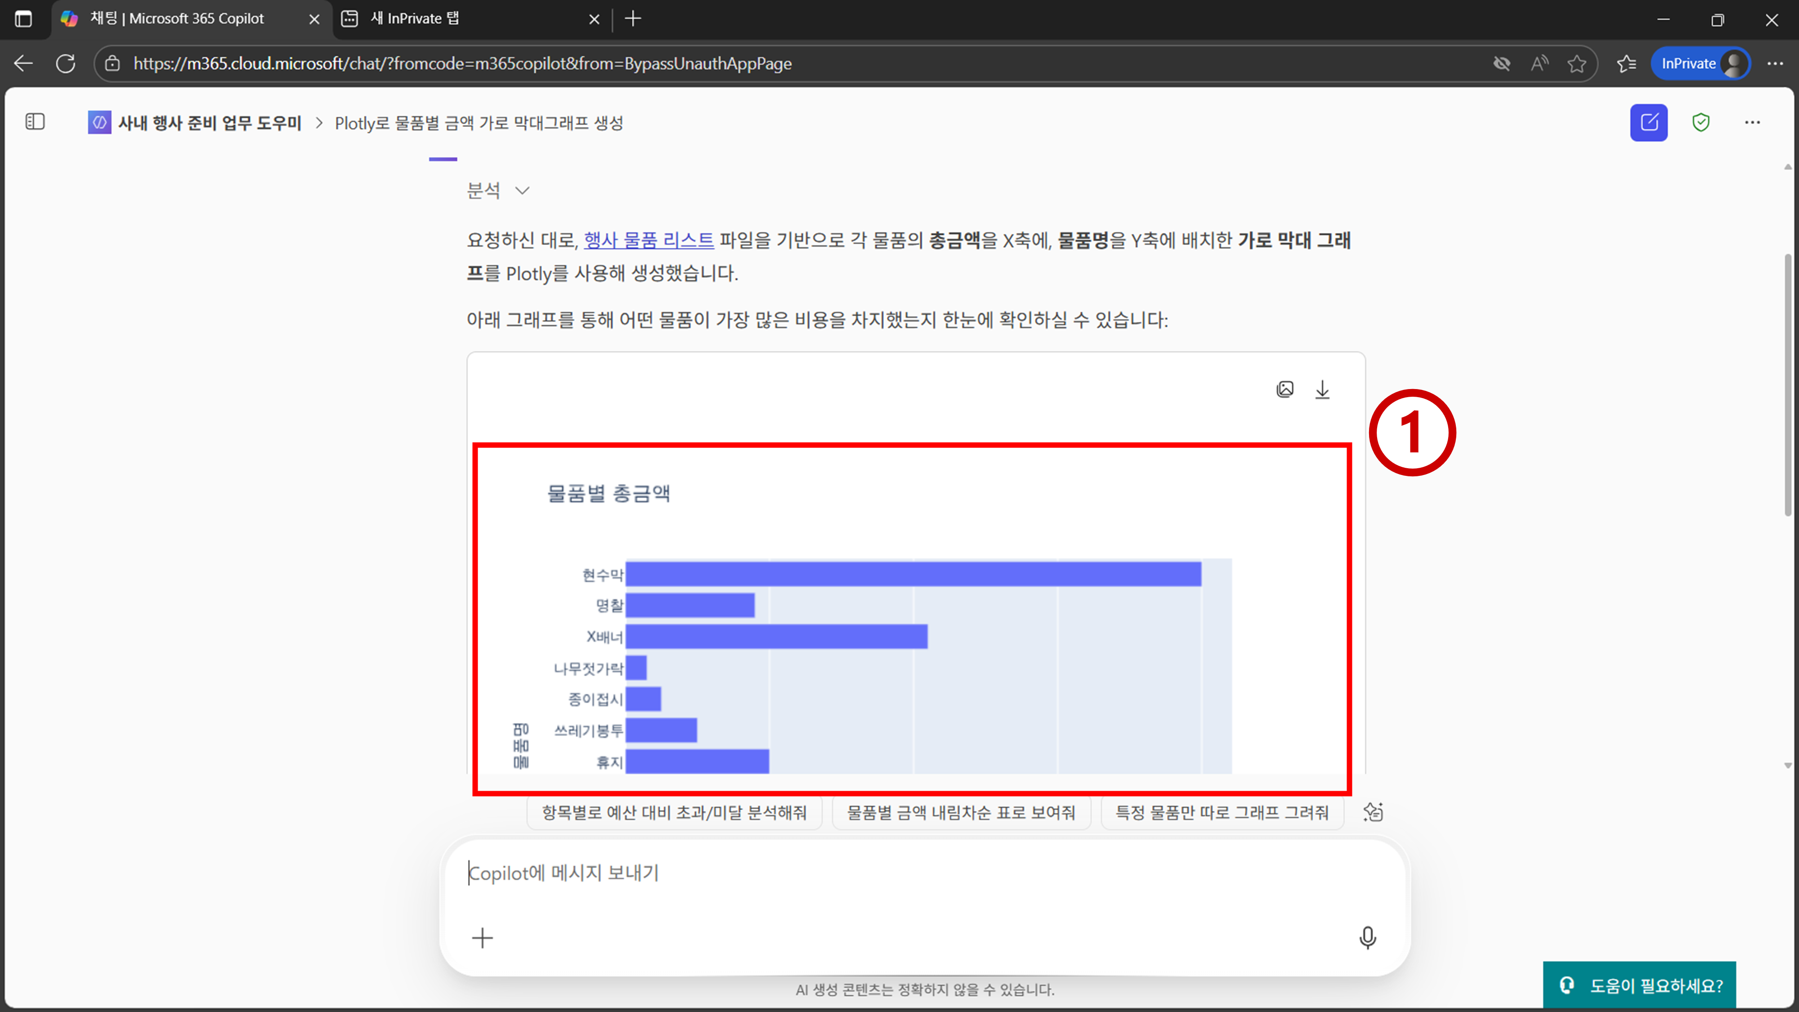
Task: Toggle the sidebar panel icon
Action: point(35,122)
